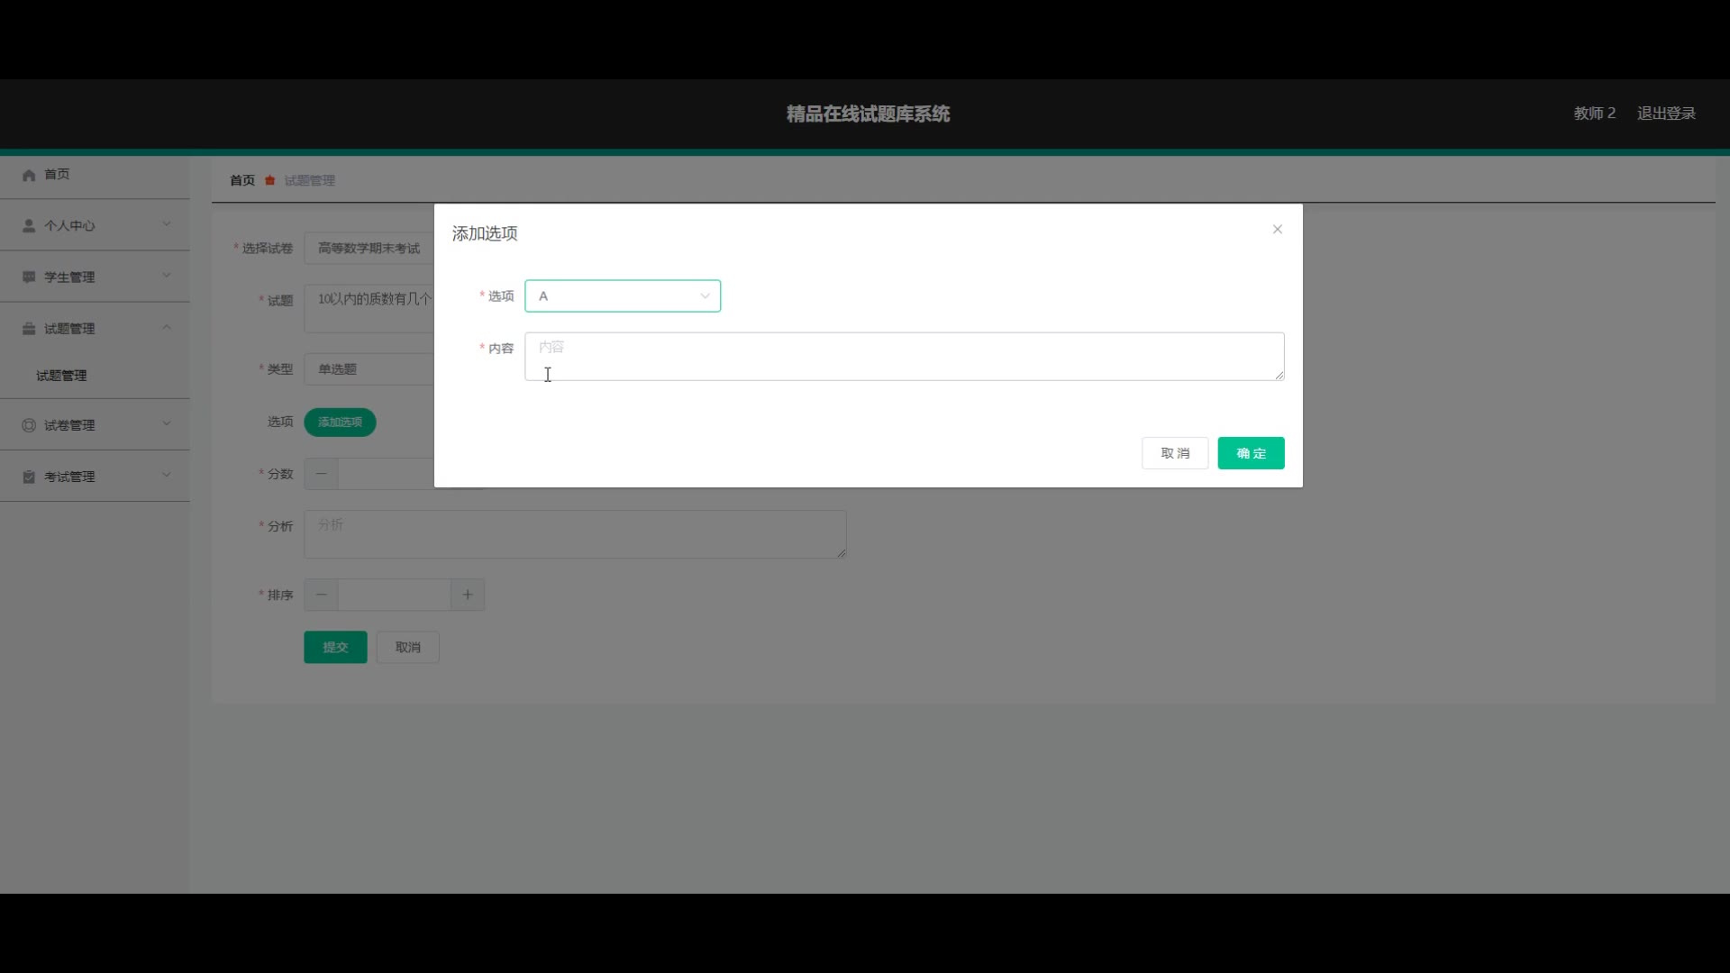Click the 个人中心 person icon
Viewport: 1730px width, 973px height.
click(x=29, y=225)
